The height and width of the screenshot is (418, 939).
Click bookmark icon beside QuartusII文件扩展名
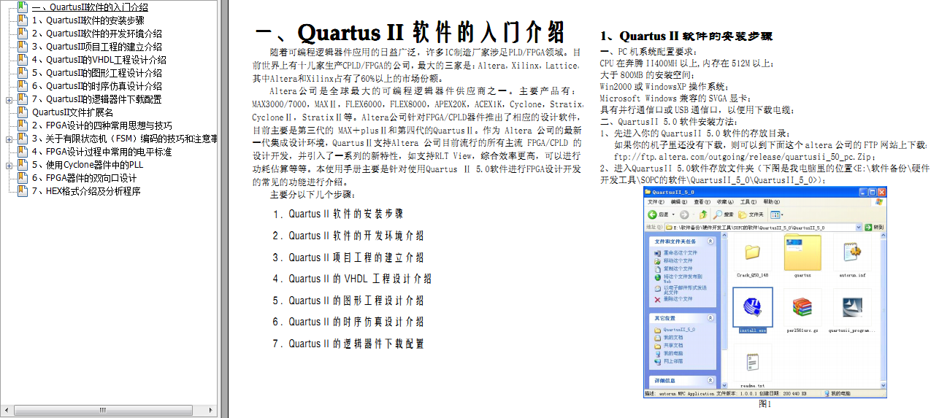coord(23,112)
